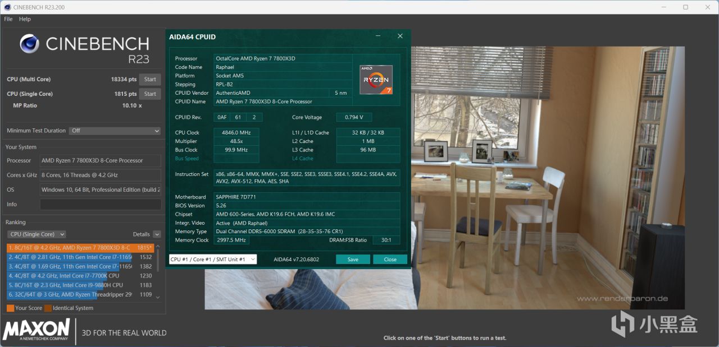Click the DRAM:FSB Ratio value 30:1

coord(386,240)
